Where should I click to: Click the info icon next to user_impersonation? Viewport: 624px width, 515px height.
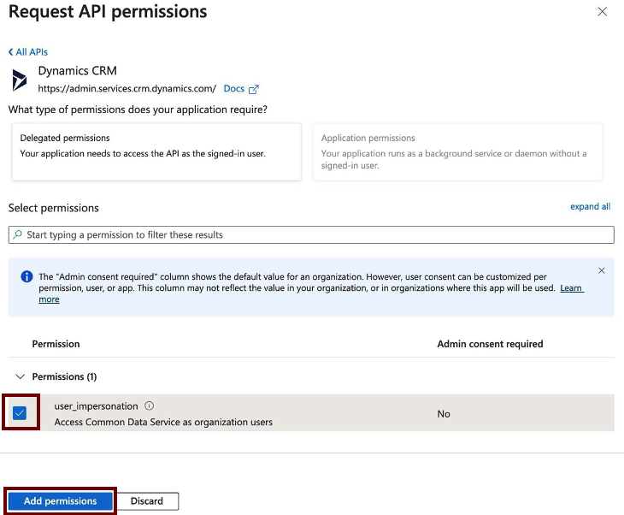pos(149,405)
